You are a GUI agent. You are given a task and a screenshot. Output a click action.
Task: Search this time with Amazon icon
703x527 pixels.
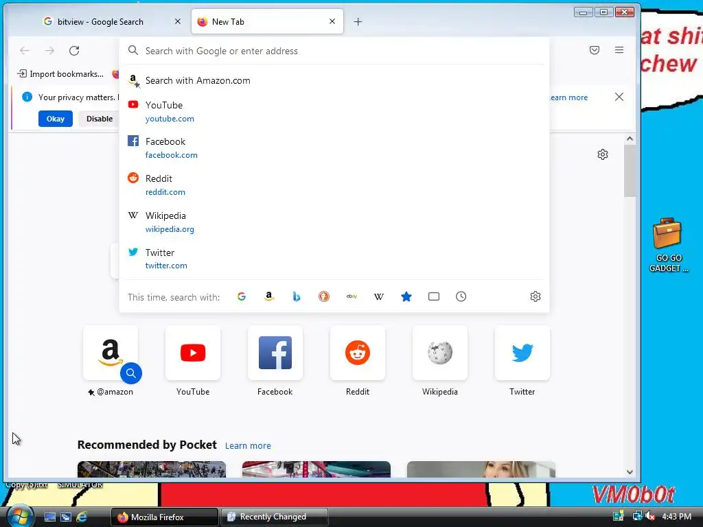269,296
